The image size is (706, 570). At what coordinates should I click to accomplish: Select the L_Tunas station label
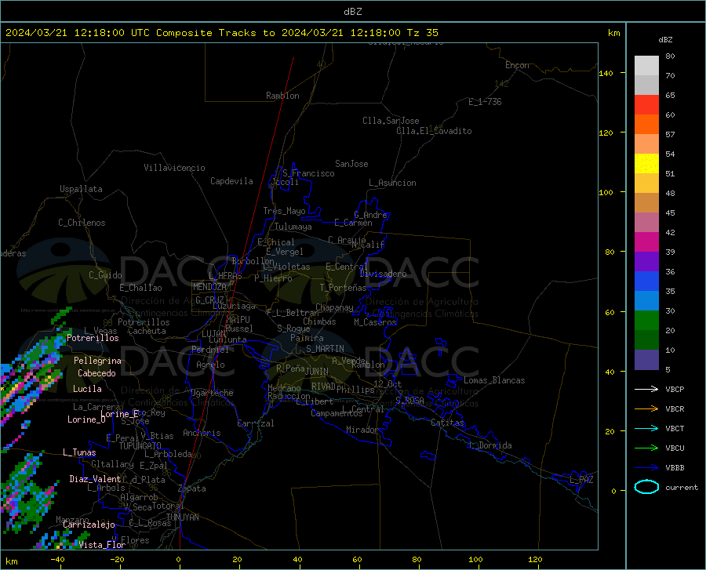(80, 452)
